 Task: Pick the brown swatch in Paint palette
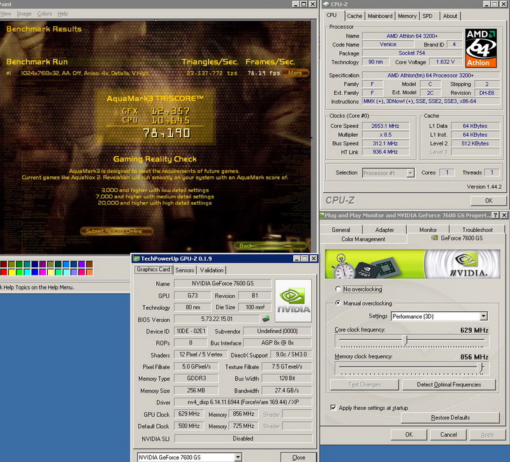click(90, 264)
